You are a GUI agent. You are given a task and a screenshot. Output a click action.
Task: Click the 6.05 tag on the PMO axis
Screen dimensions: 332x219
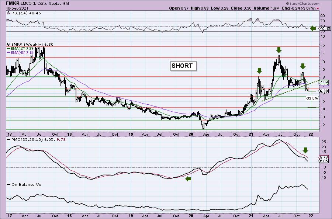click(x=324, y=161)
